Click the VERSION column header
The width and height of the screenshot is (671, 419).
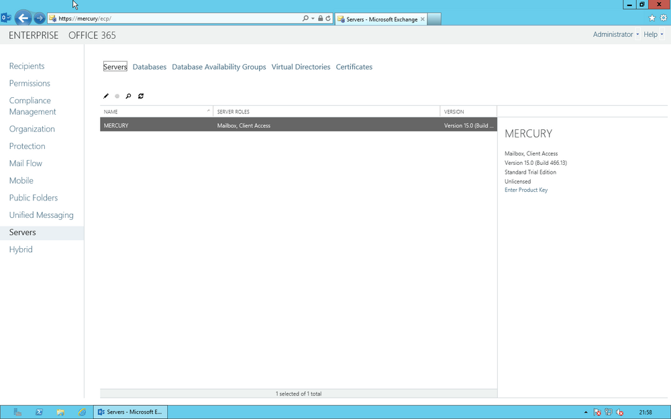(x=468, y=111)
